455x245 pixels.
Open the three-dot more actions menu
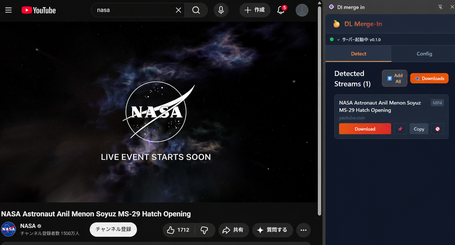pyautogui.click(x=303, y=230)
